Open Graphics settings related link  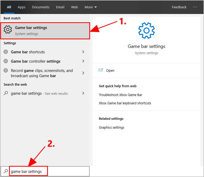pyautogui.click(x=112, y=128)
